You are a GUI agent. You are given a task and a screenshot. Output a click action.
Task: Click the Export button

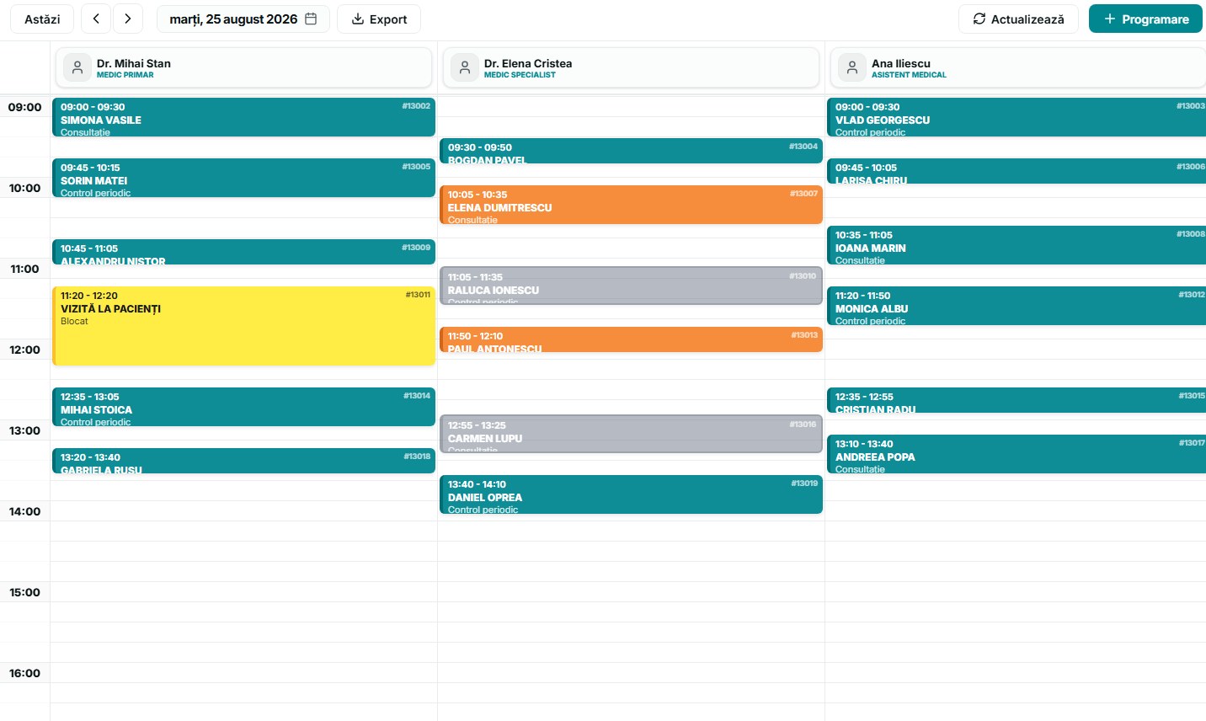click(379, 19)
